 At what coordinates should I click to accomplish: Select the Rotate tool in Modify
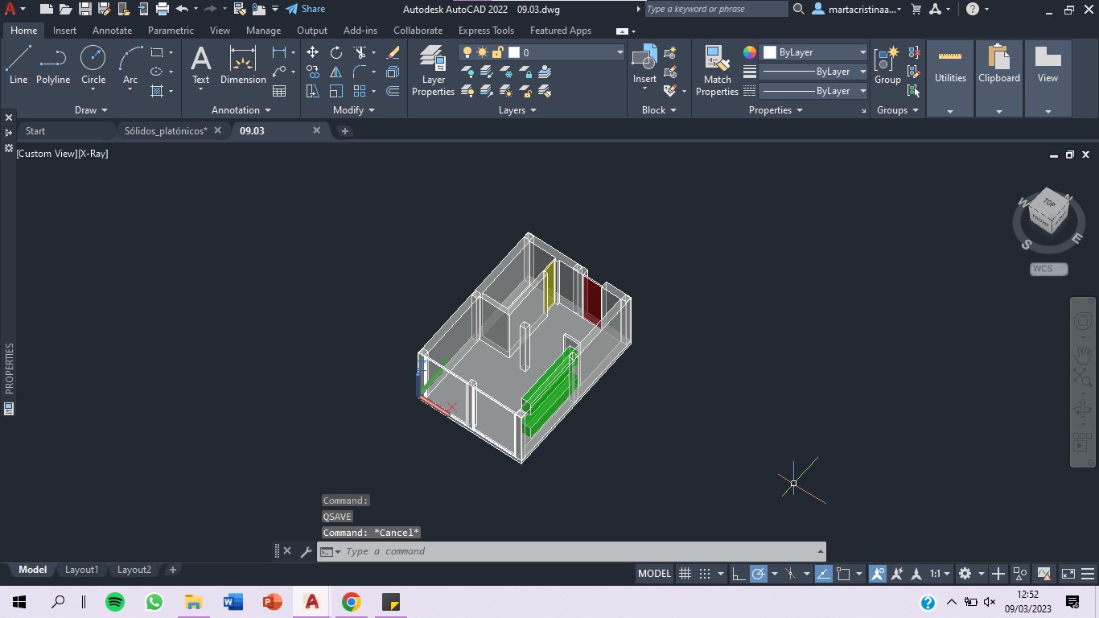tap(336, 52)
